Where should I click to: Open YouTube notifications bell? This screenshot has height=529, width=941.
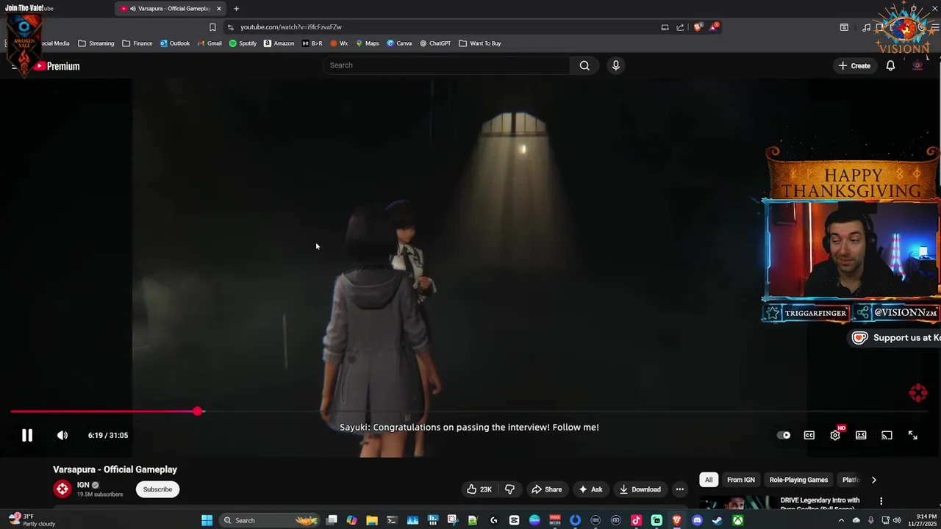click(890, 66)
